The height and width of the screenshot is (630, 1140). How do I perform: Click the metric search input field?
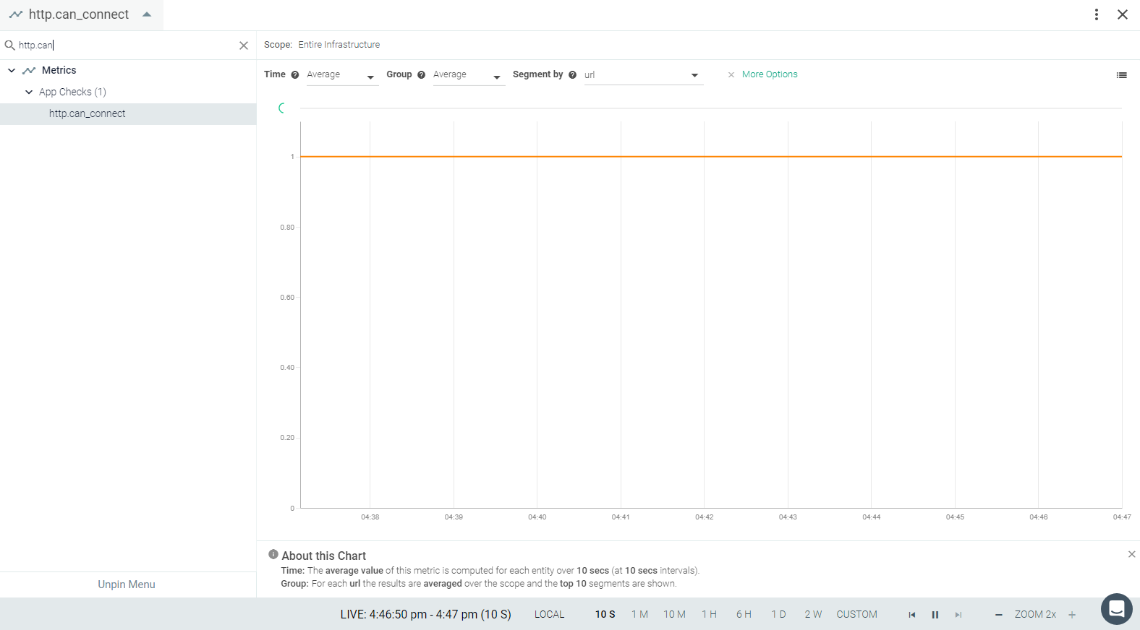[127, 46]
